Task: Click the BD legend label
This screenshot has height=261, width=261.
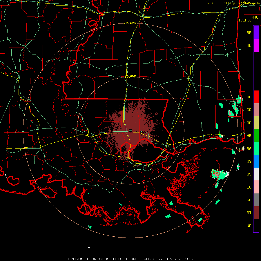Action: coord(249,123)
